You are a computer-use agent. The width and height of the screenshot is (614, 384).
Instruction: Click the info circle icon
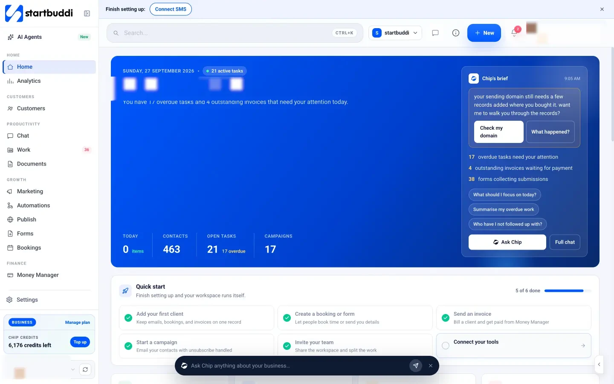[x=456, y=33]
